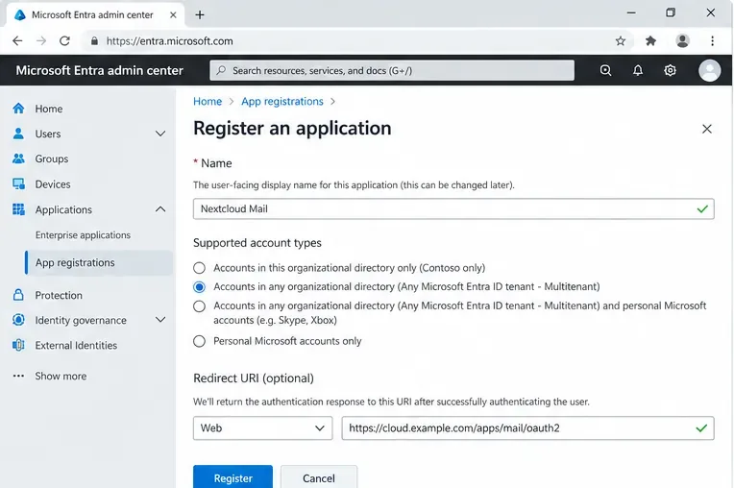
Task: Select Multitenant any organizational directory option
Action: pos(200,287)
